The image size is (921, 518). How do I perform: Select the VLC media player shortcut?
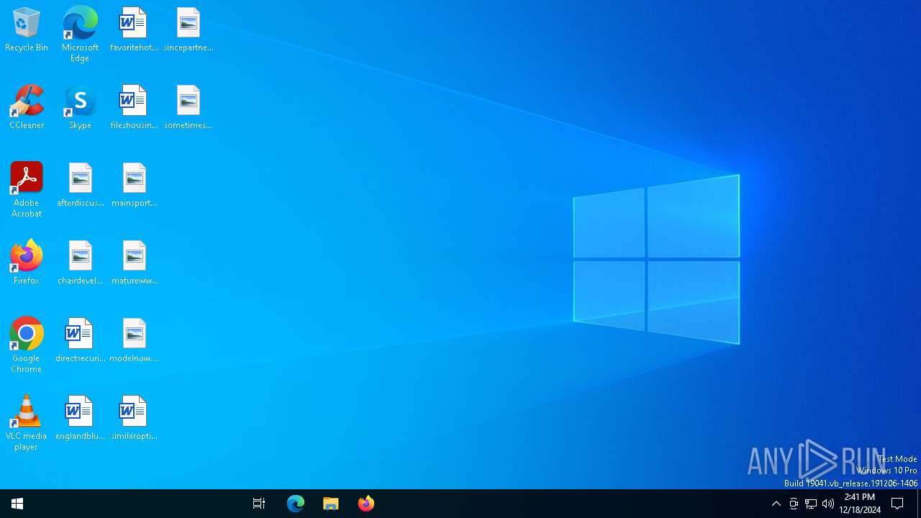click(27, 423)
